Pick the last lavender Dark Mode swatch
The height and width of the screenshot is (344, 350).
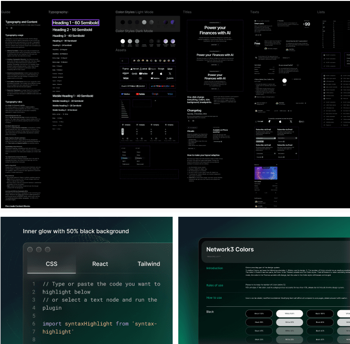(x=173, y=41)
